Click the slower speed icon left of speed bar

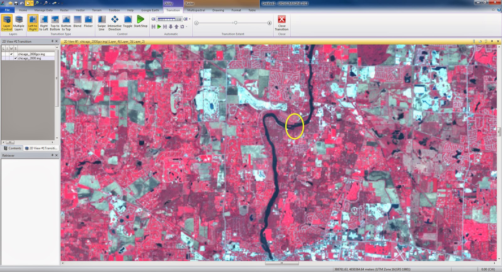[153, 19]
